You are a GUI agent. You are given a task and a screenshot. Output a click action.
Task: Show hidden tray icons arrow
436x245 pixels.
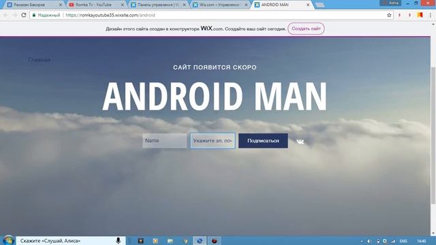pyautogui.click(x=362, y=242)
